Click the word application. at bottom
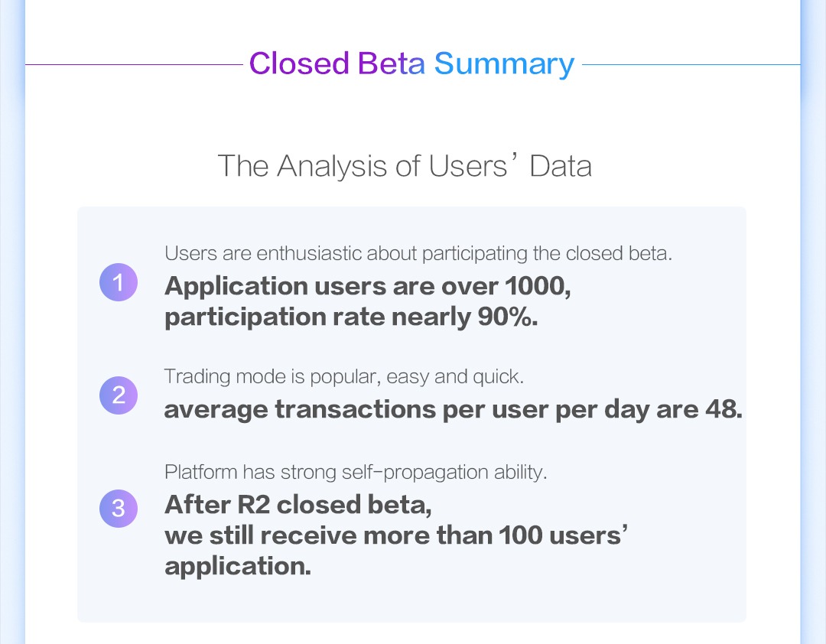 (x=238, y=567)
